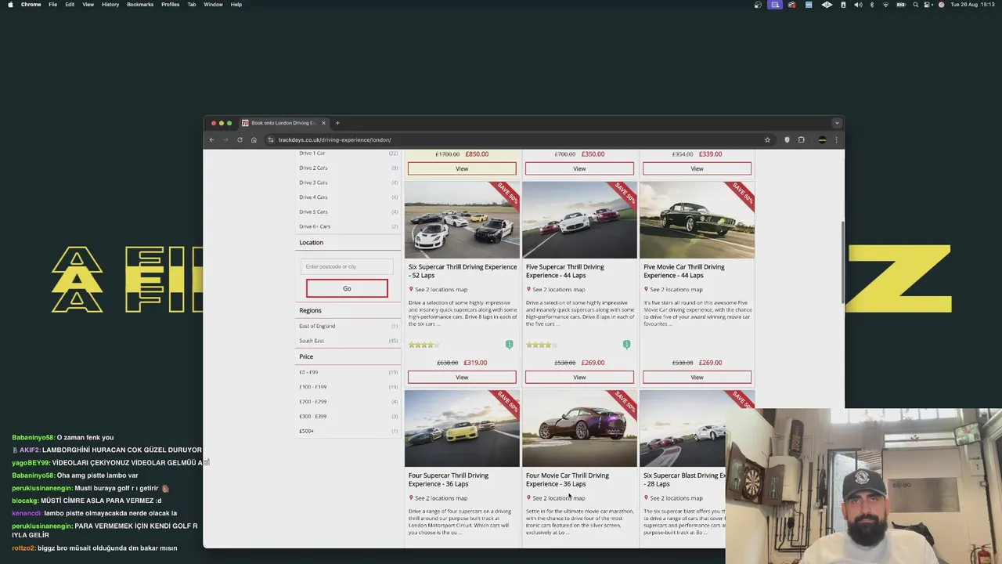Click the page vertical scrollbar
The width and height of the screenshot is (1002, 564).
[842, 262]
